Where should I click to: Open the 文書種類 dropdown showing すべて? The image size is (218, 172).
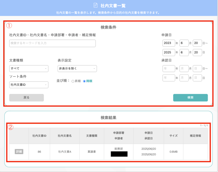point(29,68)
